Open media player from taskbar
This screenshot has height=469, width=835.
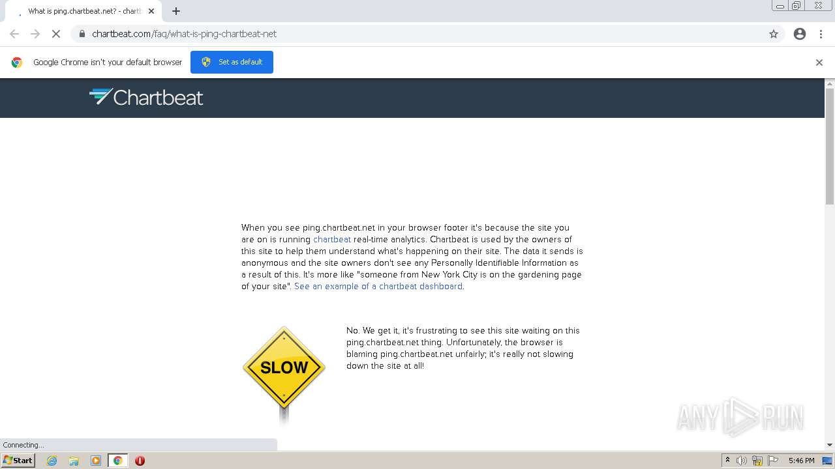click(x=95, y=461)
